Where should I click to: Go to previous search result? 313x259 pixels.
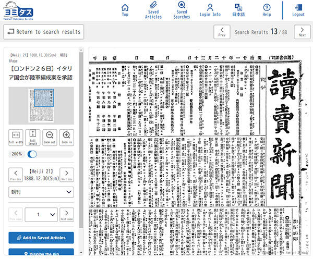pos(222,32)
